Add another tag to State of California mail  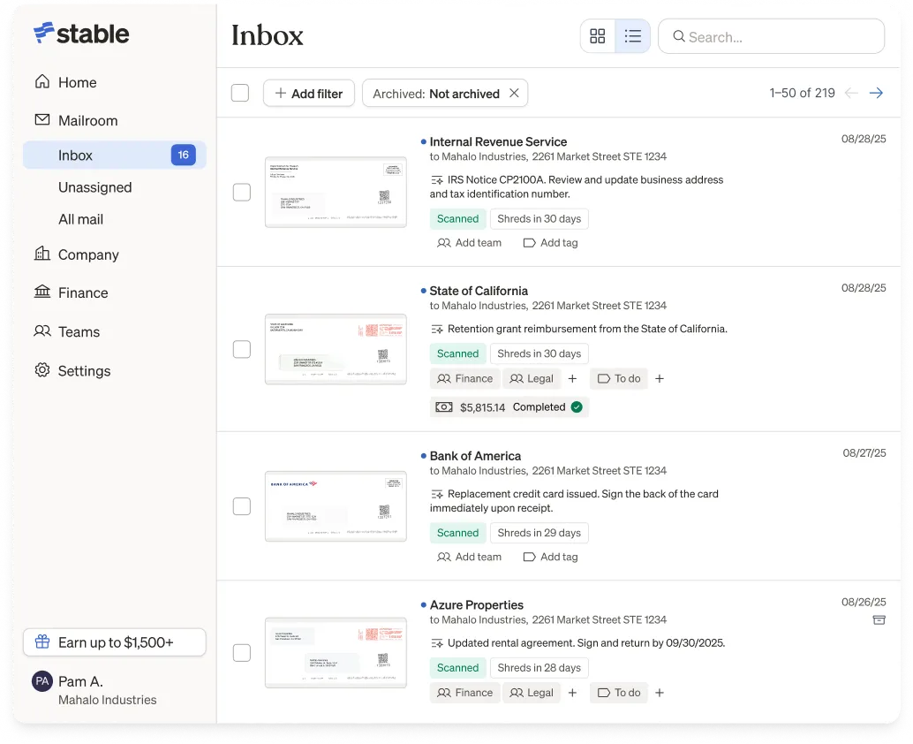(659, 379)
